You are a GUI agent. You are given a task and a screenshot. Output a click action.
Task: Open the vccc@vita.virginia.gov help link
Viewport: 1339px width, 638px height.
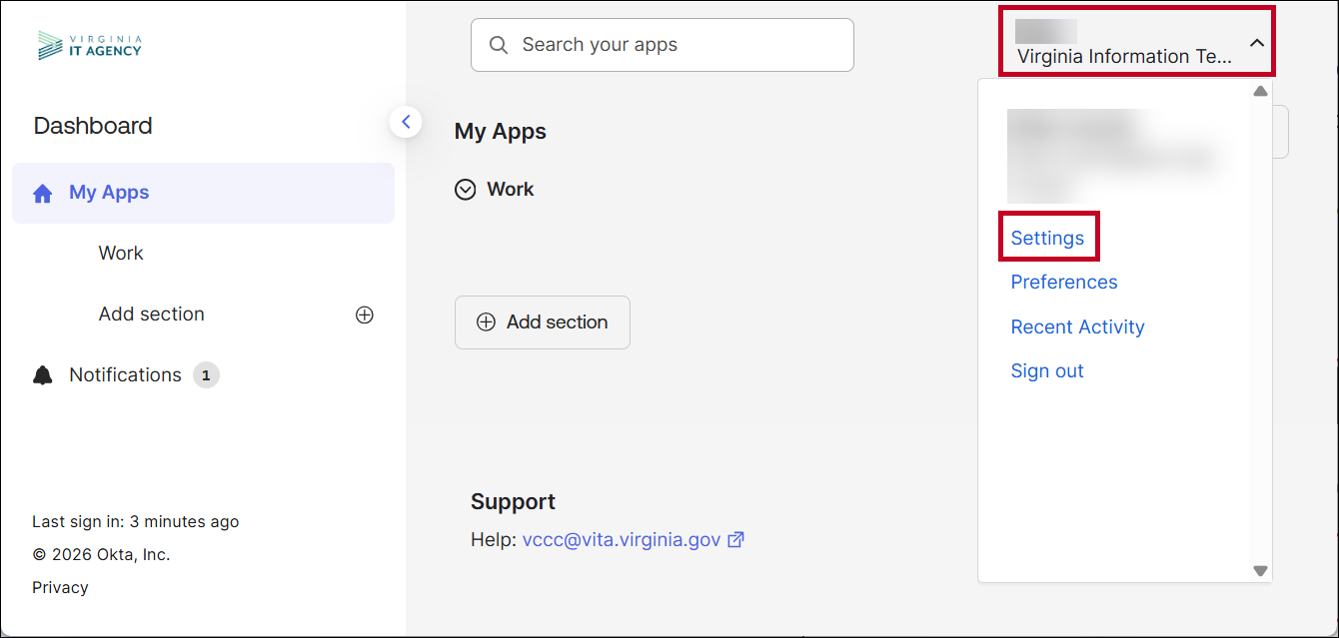[621, 540]
